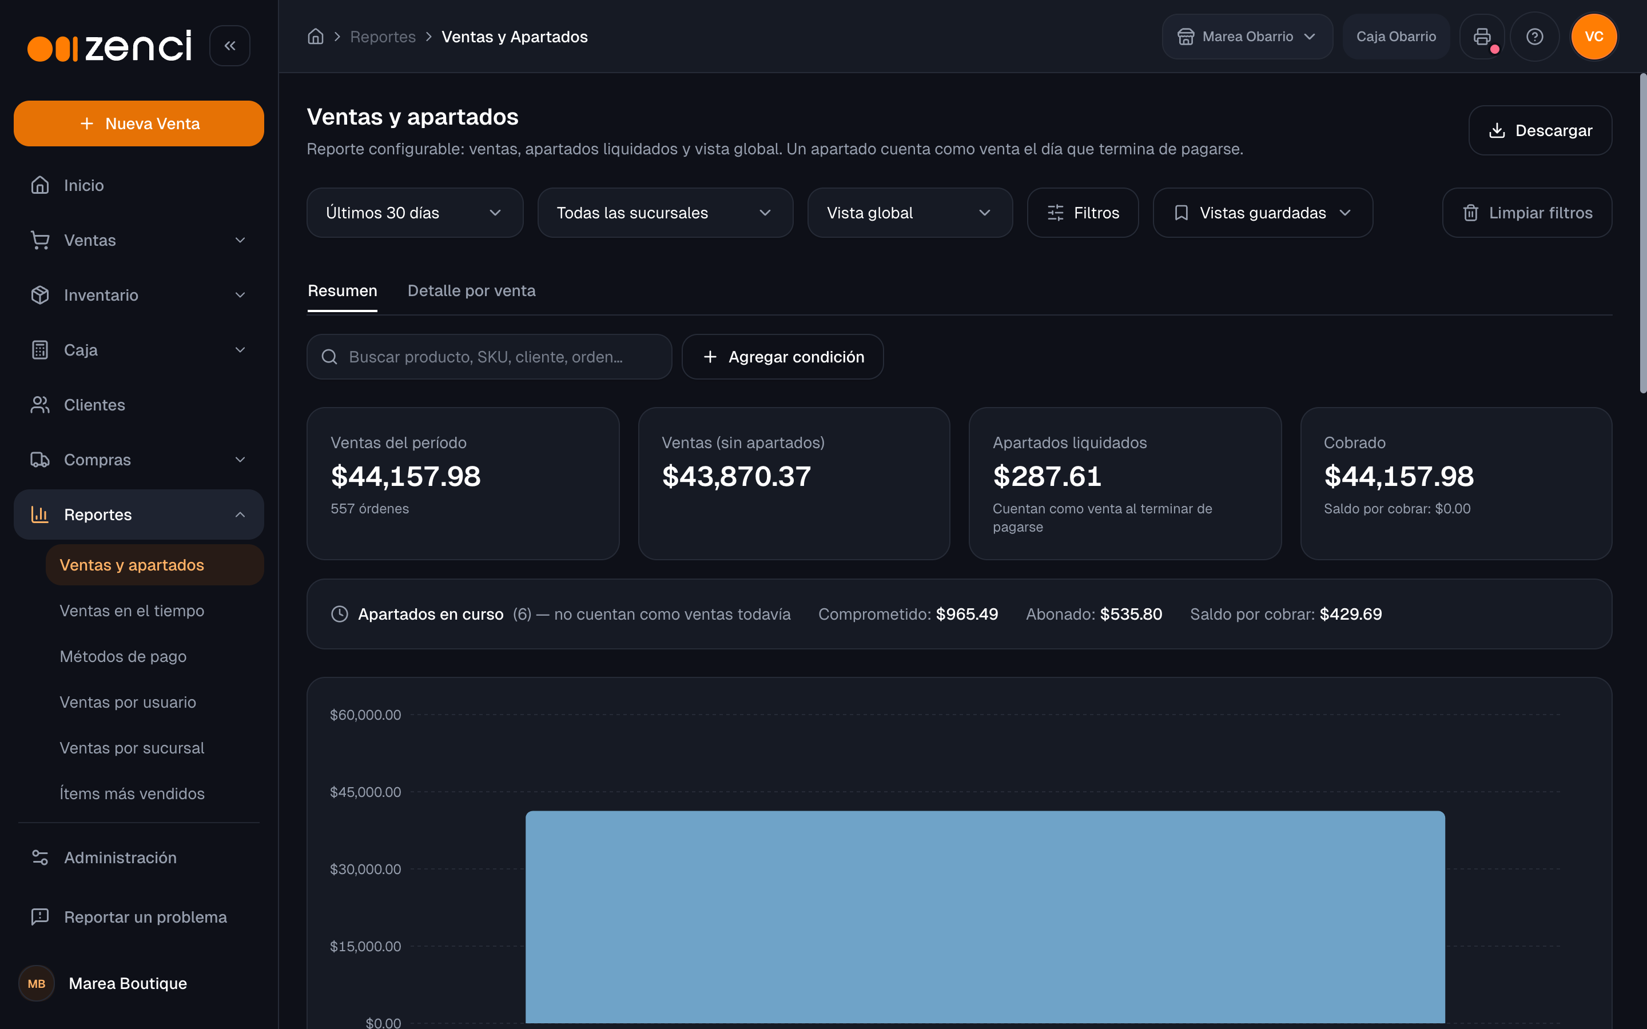This screenshot has height=1029, width=1647.
Task: Open the Ventas en el tiempo report
Action: (154, 611)
